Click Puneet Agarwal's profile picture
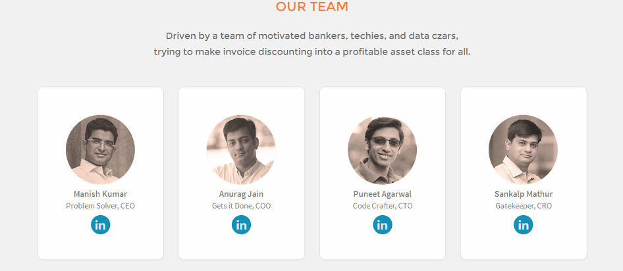Viewport: 623px width, 271px height. 382,149
